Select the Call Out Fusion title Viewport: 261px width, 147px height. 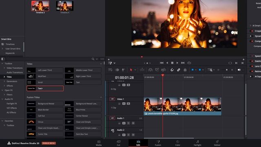(45, 116)
